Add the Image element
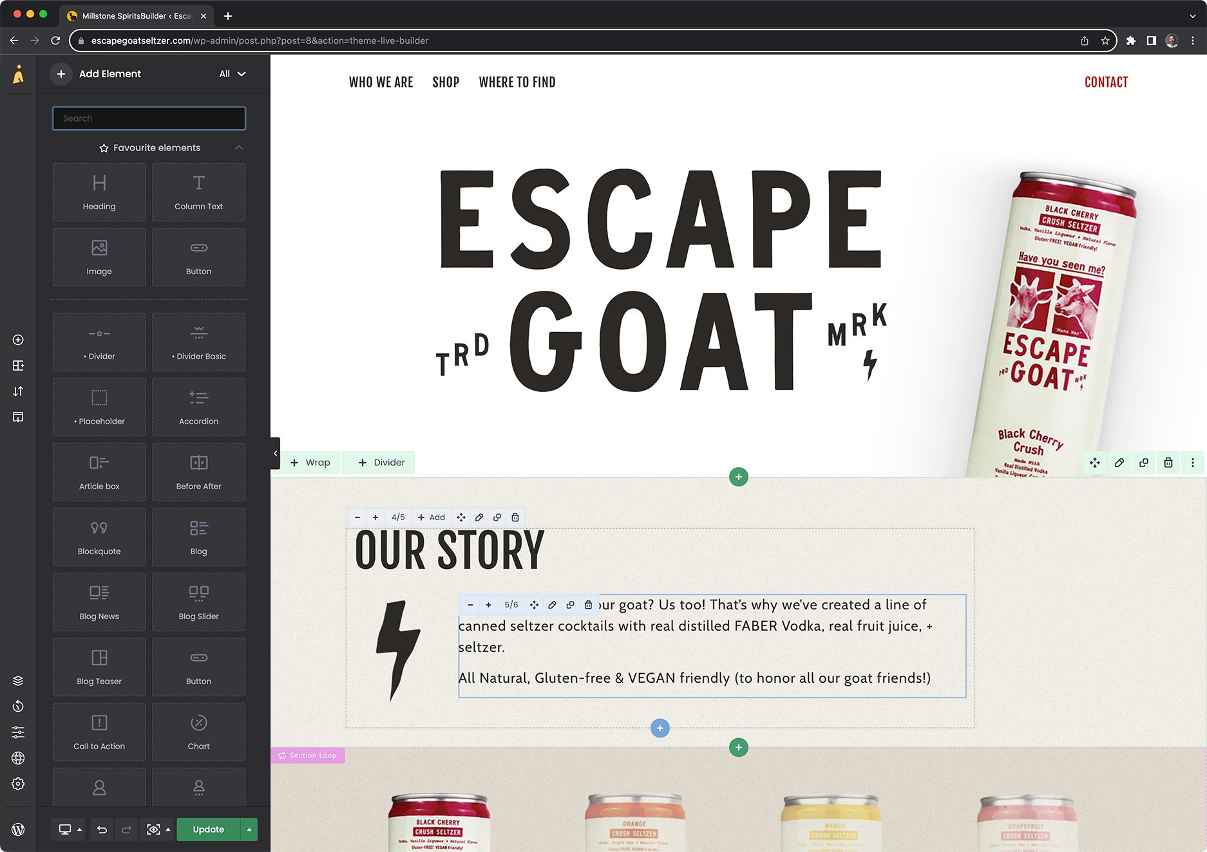Screen dimensions: 1207x852 coord(99,257)
